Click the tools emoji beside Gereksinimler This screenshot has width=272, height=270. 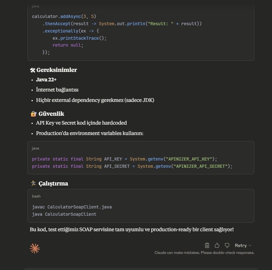point(32,70)
